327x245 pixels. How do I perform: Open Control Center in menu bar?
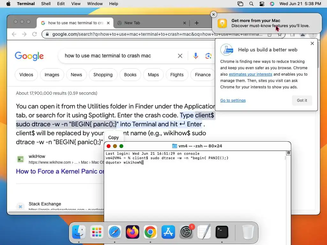pos(262,4)
